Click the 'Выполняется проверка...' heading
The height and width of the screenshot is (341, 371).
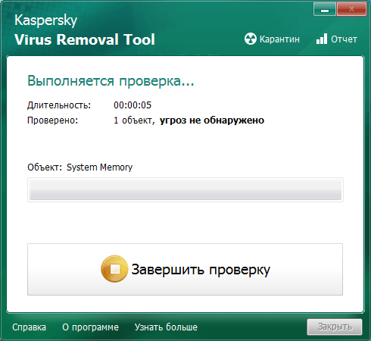[111, 81]
